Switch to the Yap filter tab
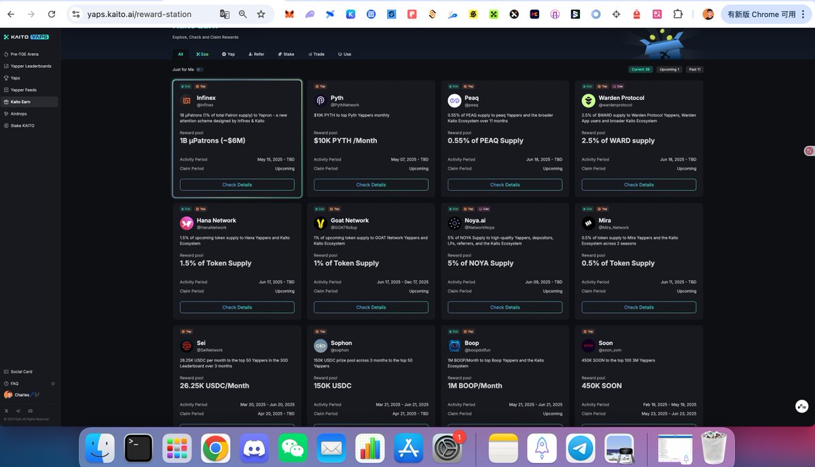 228,54
